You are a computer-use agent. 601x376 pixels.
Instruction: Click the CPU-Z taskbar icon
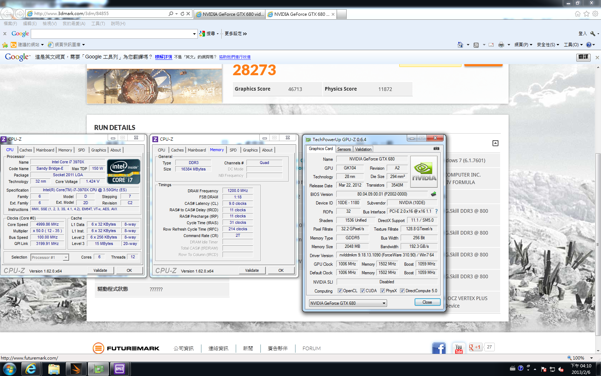coord(119,369)
